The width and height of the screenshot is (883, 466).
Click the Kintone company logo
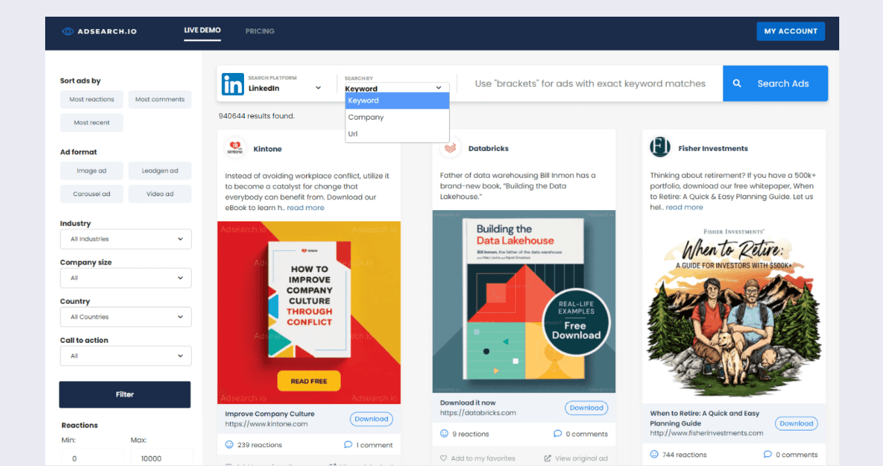236,148
